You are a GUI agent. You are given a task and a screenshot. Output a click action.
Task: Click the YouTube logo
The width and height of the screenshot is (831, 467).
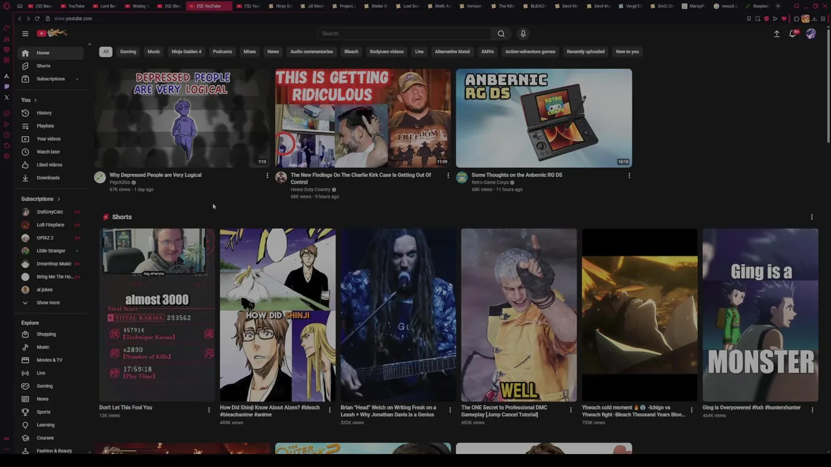[52, 33]
